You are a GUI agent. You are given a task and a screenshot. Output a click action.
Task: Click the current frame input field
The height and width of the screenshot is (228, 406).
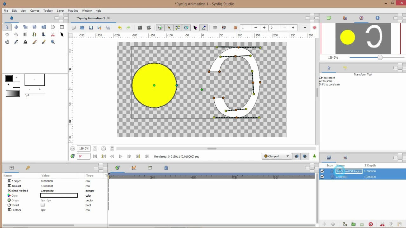83,156
